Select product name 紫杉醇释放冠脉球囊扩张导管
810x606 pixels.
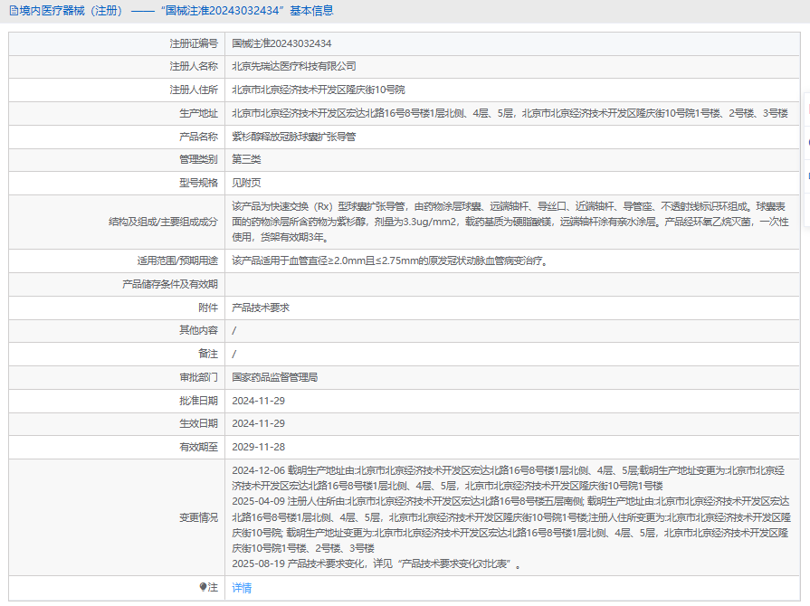pos(294,137)
